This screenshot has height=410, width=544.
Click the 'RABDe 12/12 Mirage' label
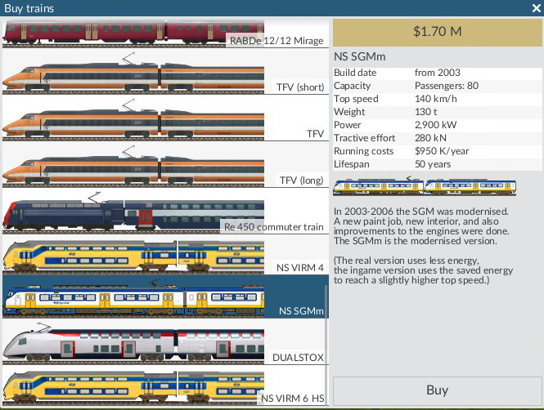coord(276,41)
